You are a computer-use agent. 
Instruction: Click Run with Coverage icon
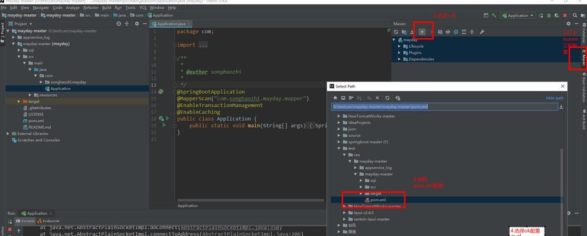point(557,15)
